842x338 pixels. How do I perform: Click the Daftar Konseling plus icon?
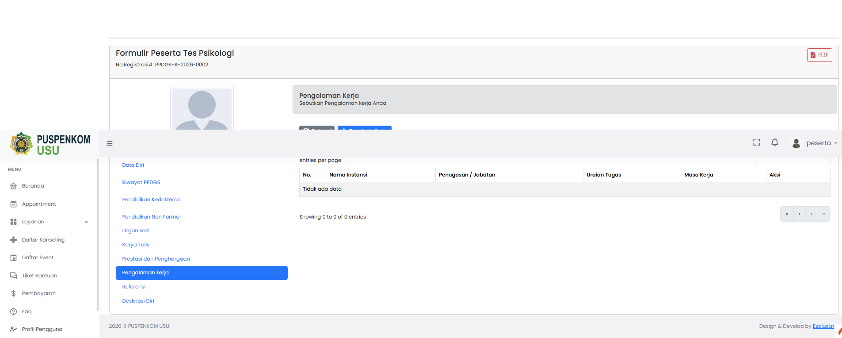(x=14, y=240)
